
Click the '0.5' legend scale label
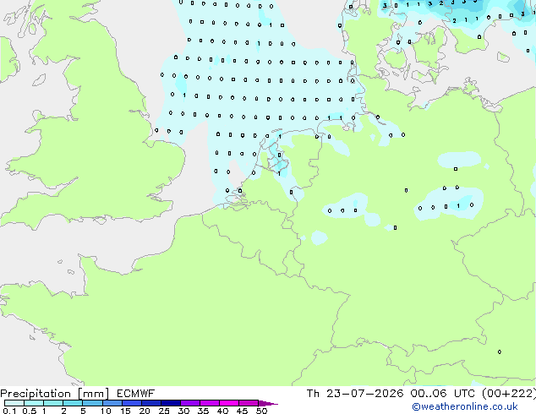(x=30, y=411)
